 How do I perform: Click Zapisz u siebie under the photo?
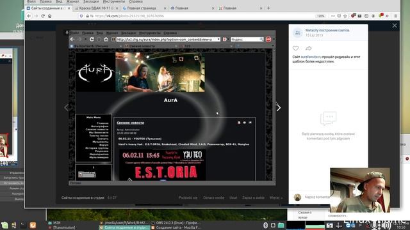click(x=253, y=197)
